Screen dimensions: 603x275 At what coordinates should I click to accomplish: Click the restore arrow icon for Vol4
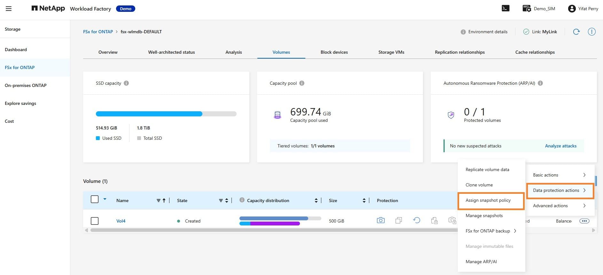416,220
